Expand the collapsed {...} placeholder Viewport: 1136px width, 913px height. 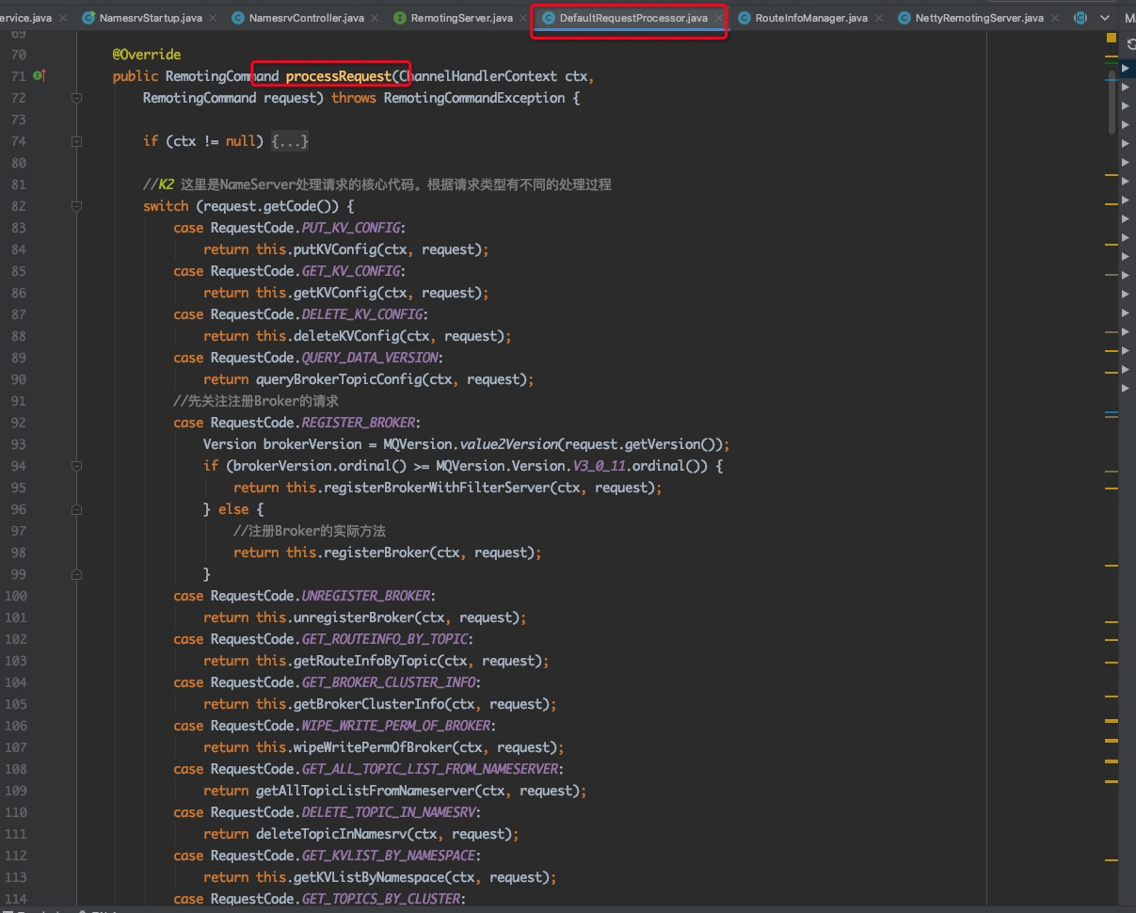click(x=290, y=141)
